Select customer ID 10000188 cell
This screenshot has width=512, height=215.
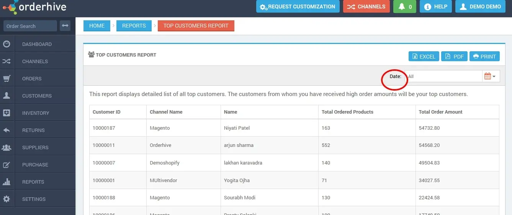(x=118, y=197)
